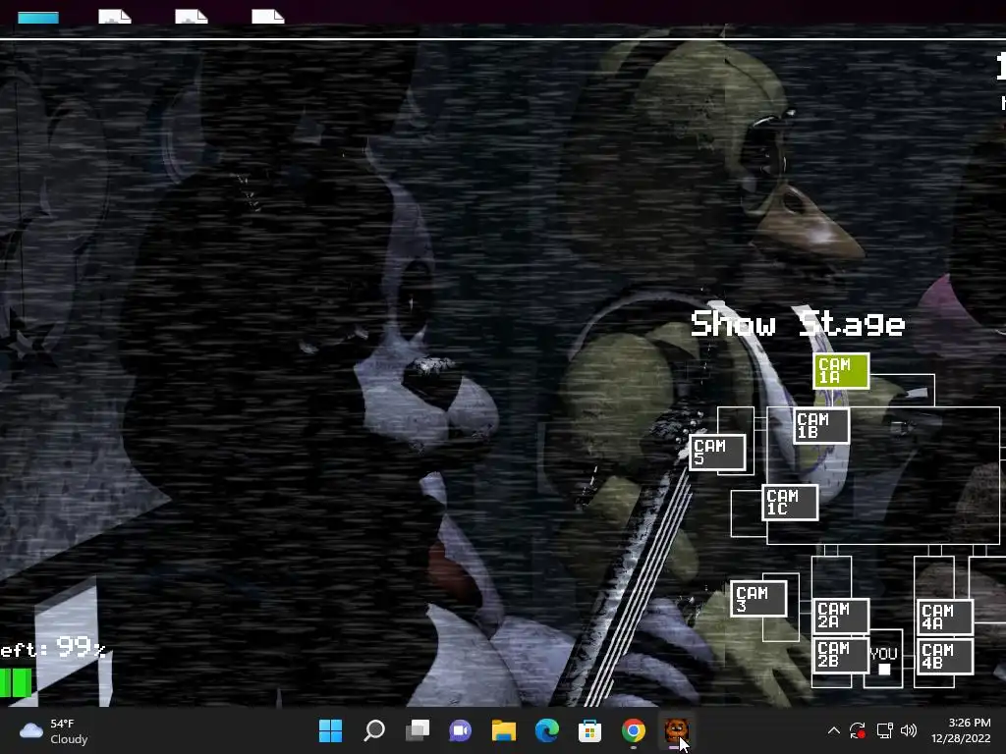Screen dimensions: 1006x754
Task: Switch to camera CAM 3
Action: (x=759, y=599)
